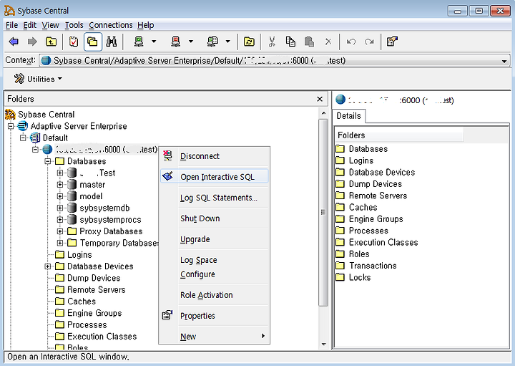Close the Folders pane with X
515x366 pixels.
pyautogui.click(x=320, y=99)
